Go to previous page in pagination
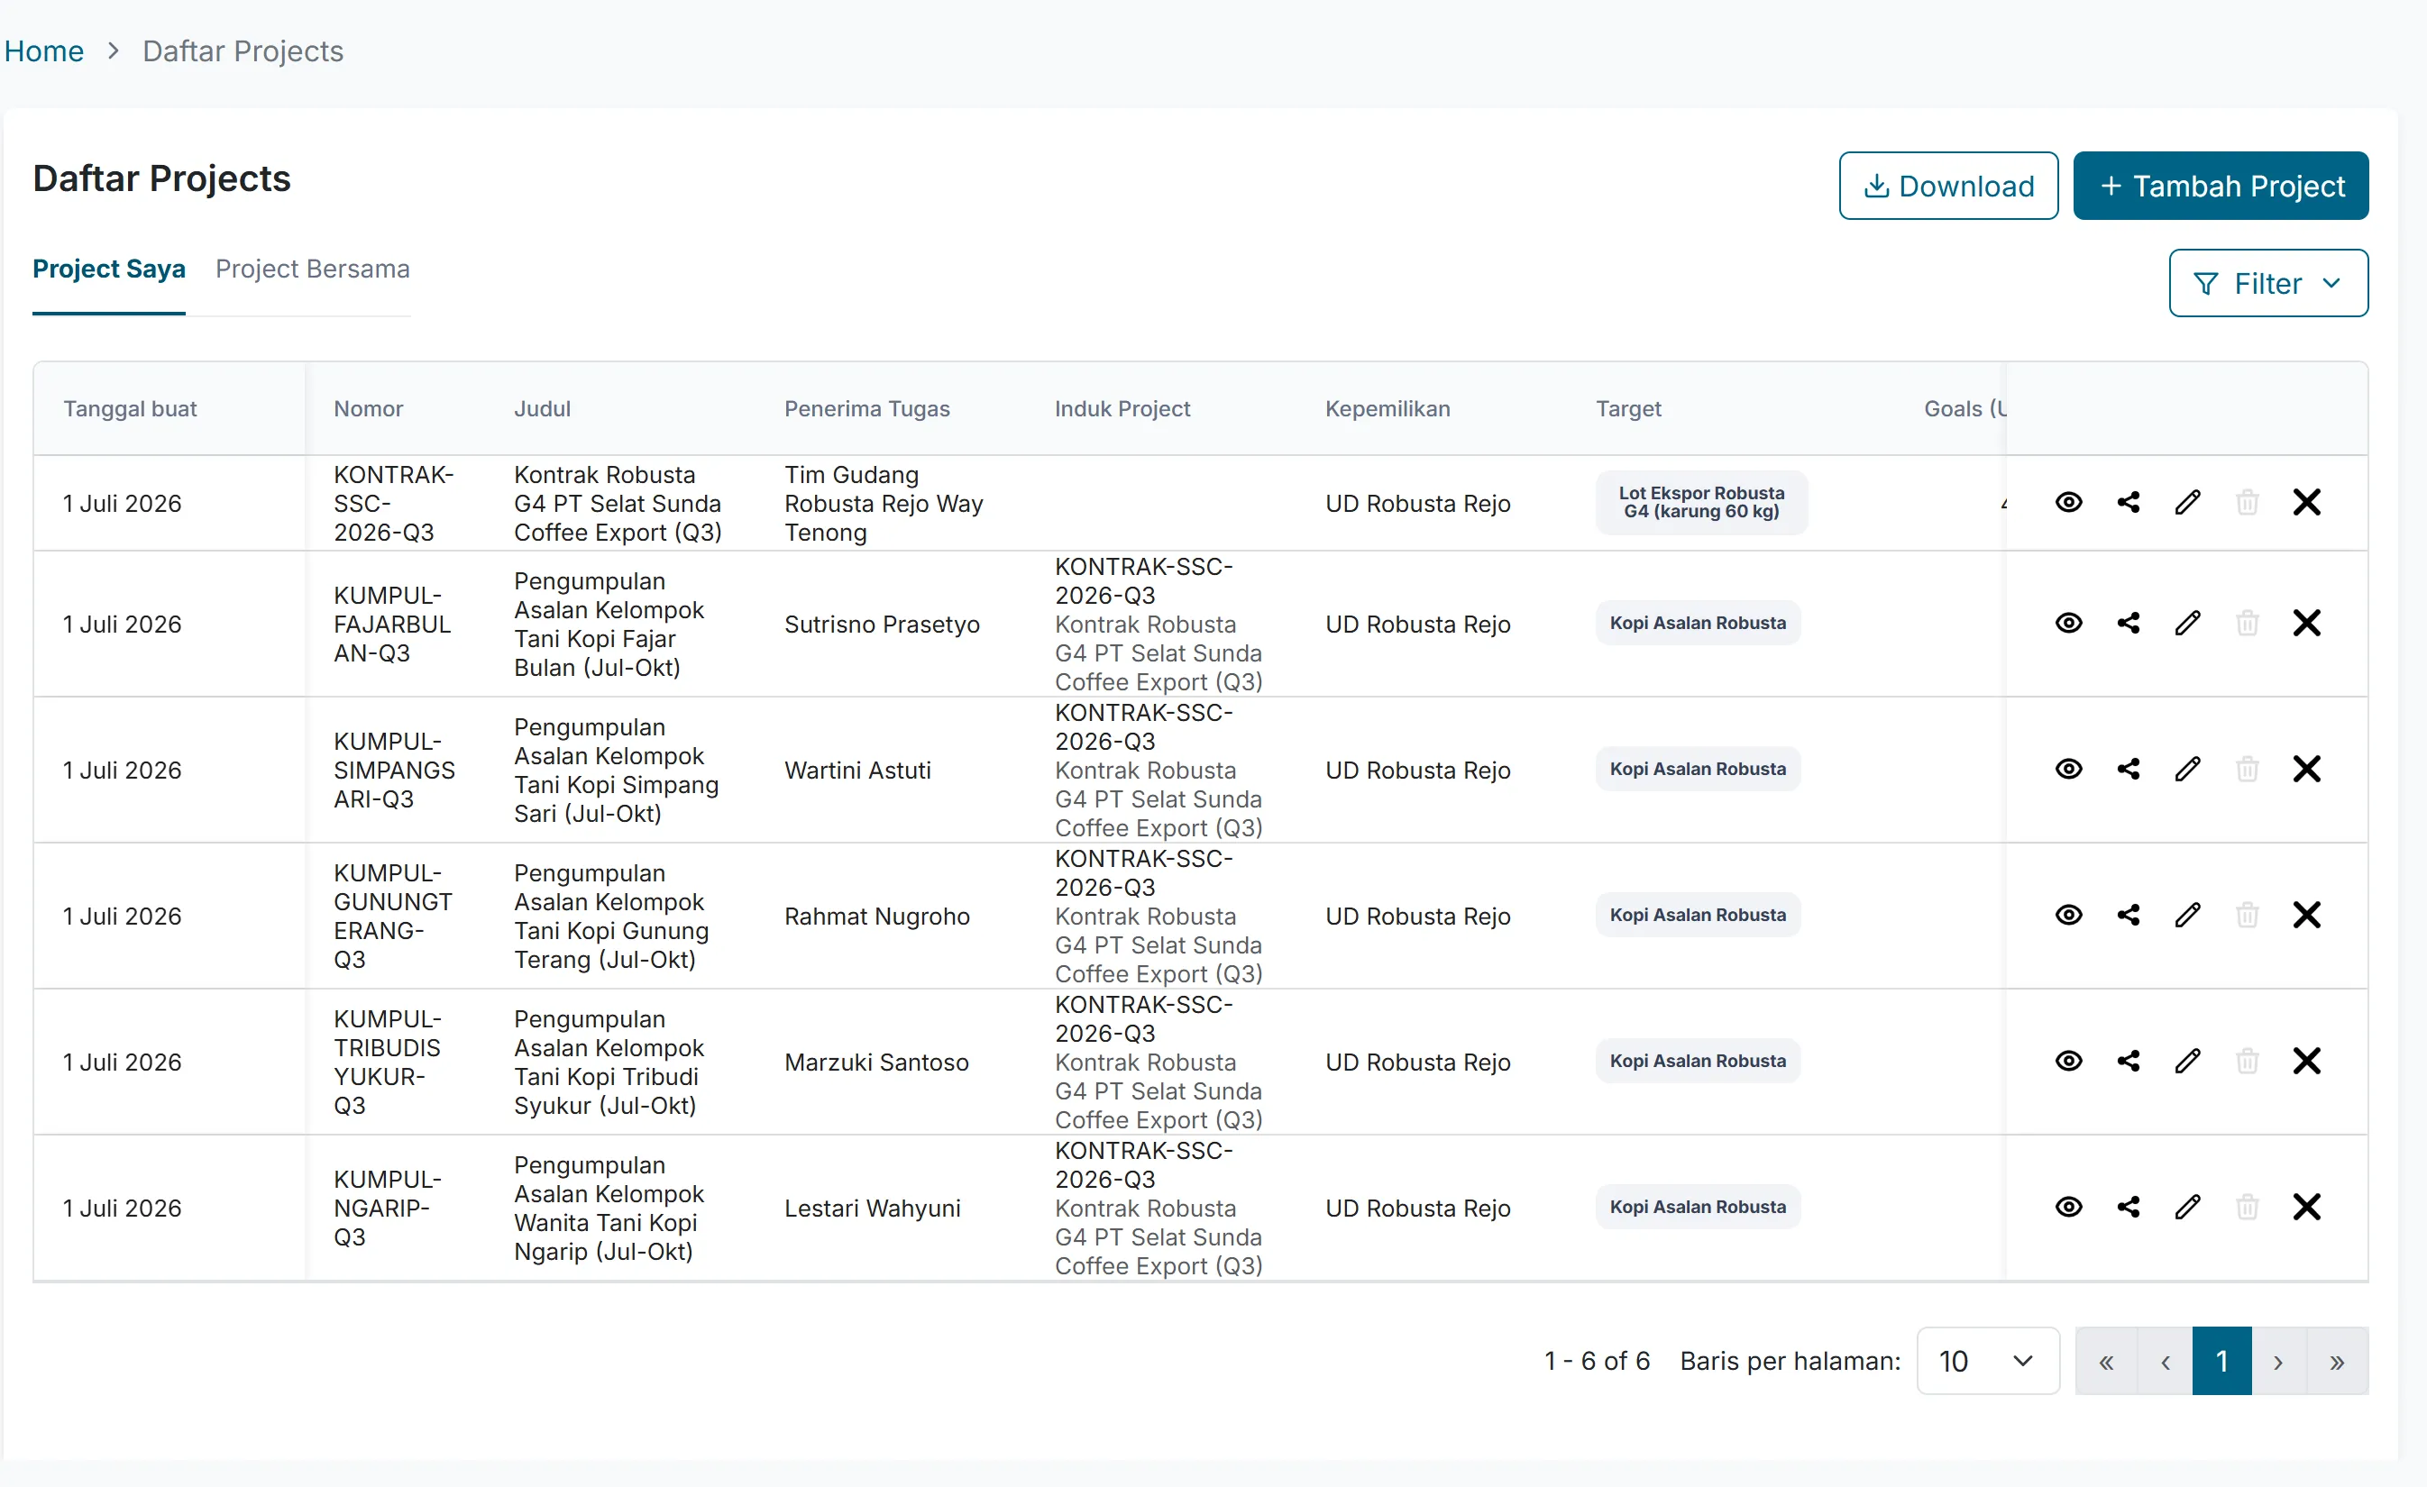The width and height of the screenshot is (2427, 1487). click(x=2165, y=1361)
